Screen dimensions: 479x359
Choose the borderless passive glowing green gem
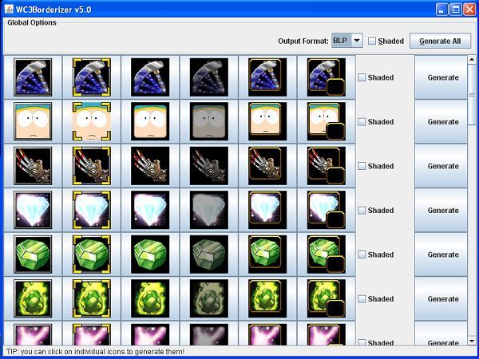(150, 298)
